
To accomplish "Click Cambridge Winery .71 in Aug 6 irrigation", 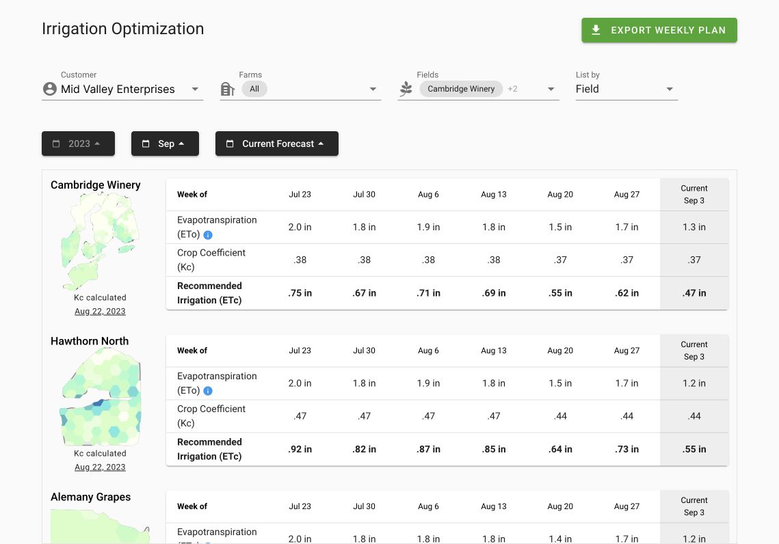I will point(428,293).
